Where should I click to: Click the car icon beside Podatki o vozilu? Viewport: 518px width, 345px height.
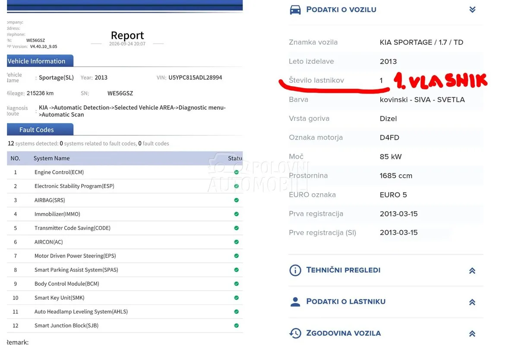click(x=295, y=9)
